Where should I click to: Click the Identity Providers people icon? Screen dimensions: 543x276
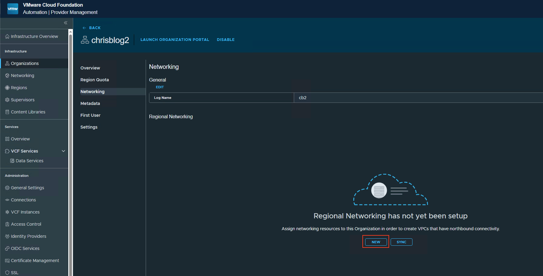7,236
